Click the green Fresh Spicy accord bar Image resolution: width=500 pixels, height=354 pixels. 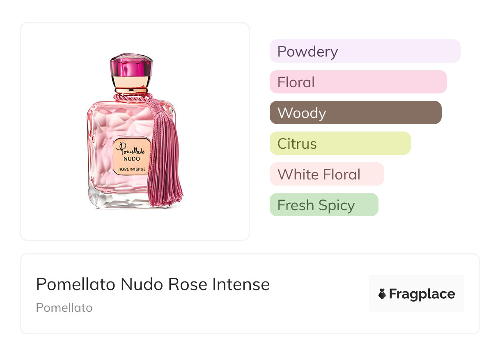point(323,205)
